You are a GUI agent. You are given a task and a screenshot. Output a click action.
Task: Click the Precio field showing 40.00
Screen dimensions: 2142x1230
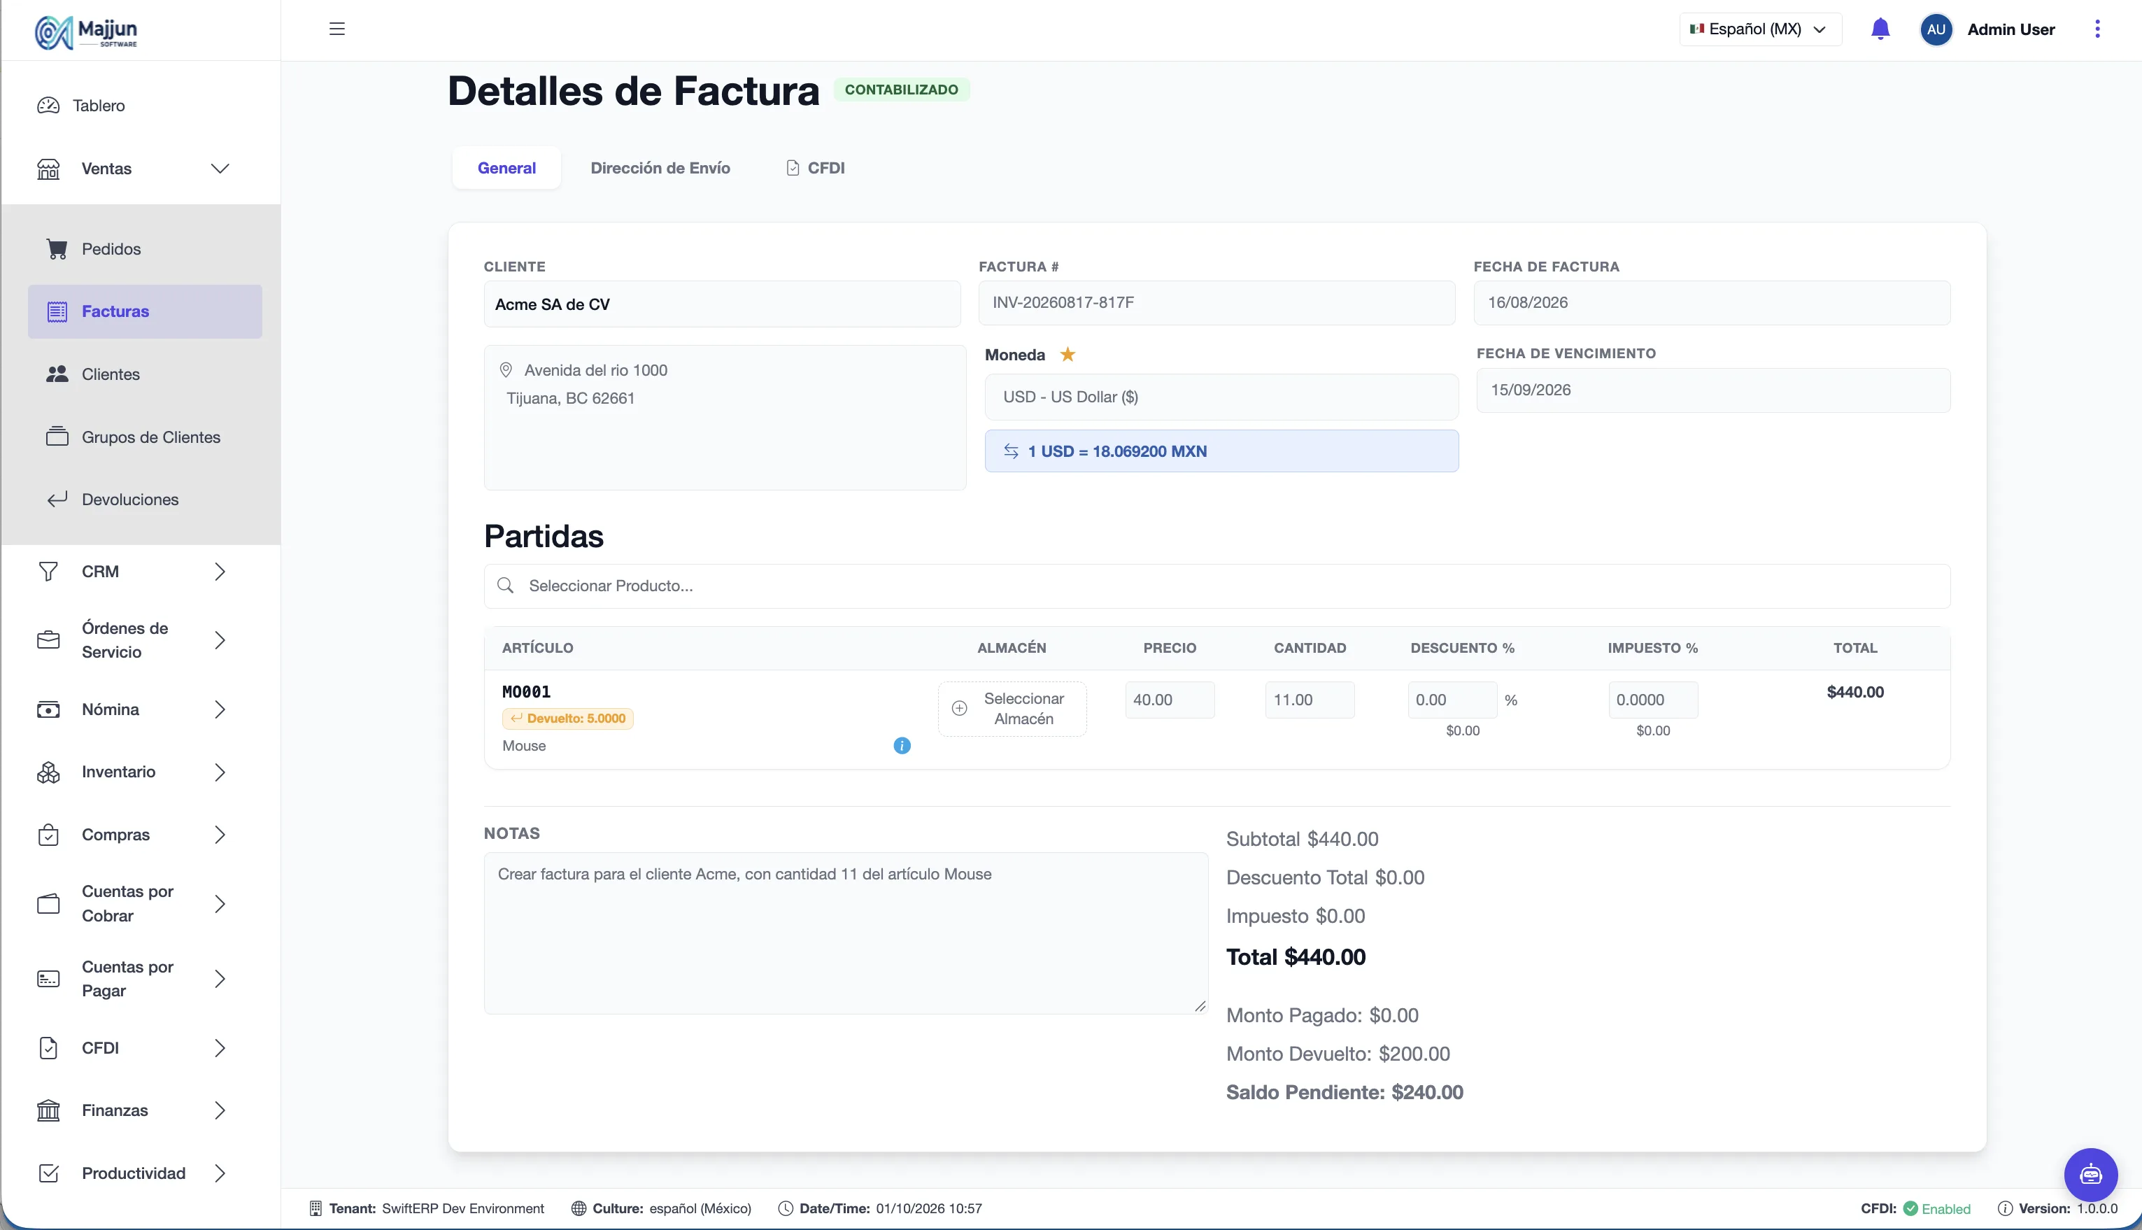coord(1170,700)
